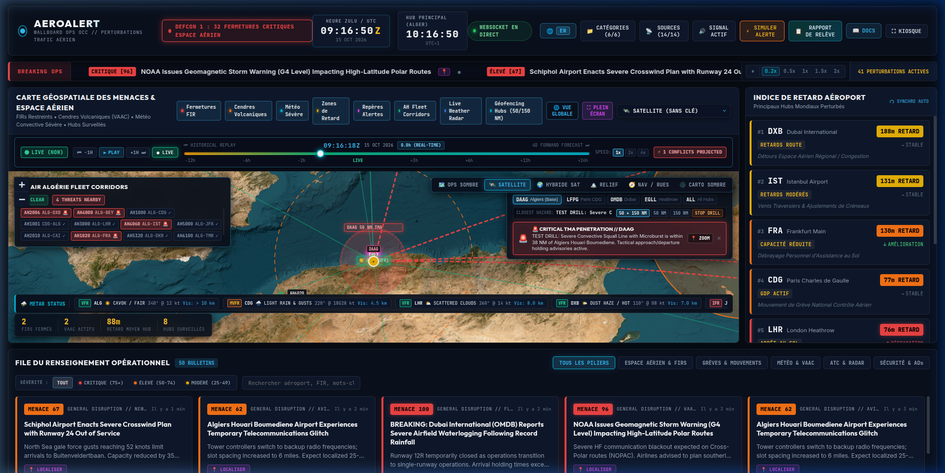Enter Kiosque mode from the header
Viewport: 945px width, 473px height.
point(906,31)
